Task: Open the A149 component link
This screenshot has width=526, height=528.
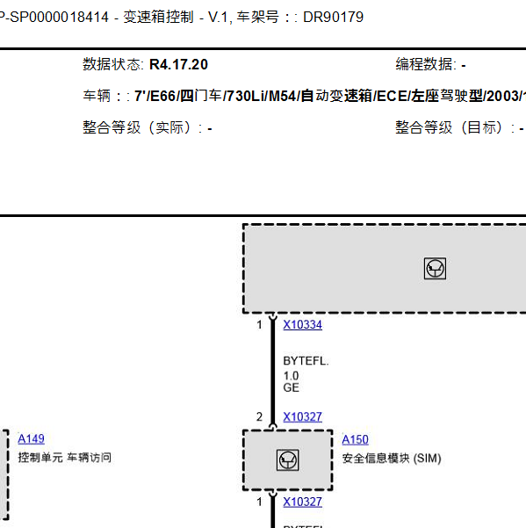Action: 31,438
